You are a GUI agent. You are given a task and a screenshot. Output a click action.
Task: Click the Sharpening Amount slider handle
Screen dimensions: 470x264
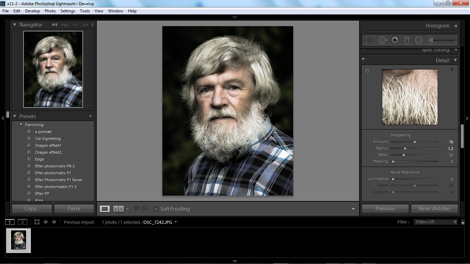(x=415, y=142)
